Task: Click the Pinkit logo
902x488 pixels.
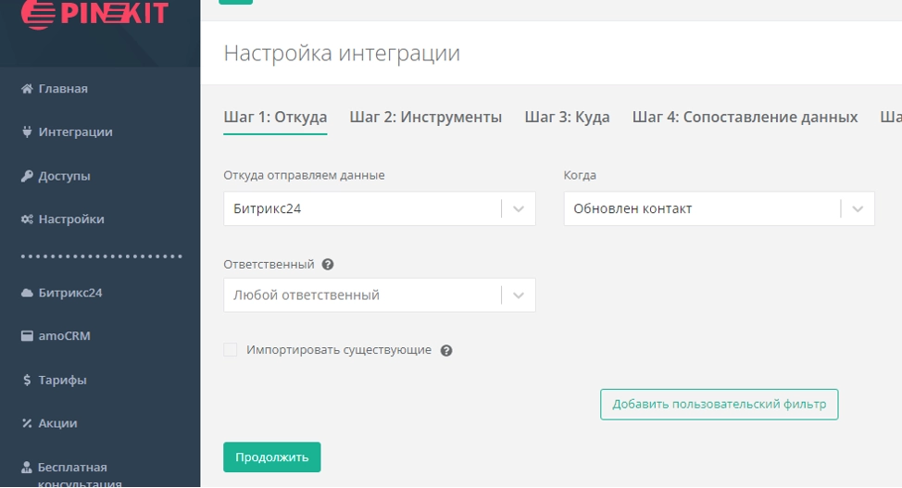Action: [x=94, y=14]
